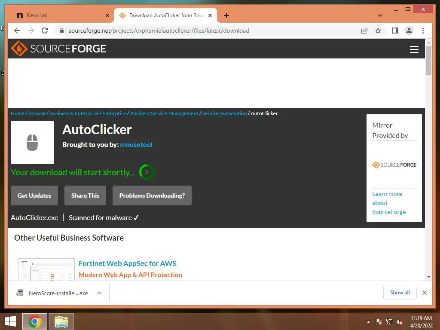
Task: Click the page scrollbar up arrow
Action: pos(428,43)
